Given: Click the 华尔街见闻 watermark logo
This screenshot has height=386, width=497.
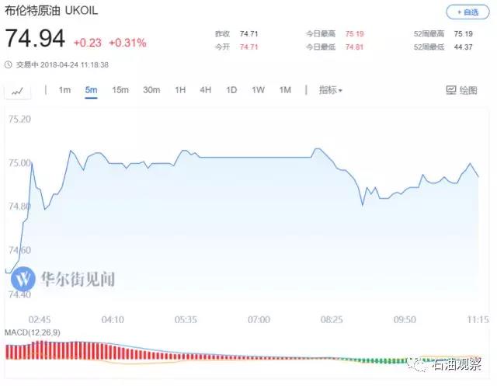Looking at the screenshot, I should [x=24, y=277].
